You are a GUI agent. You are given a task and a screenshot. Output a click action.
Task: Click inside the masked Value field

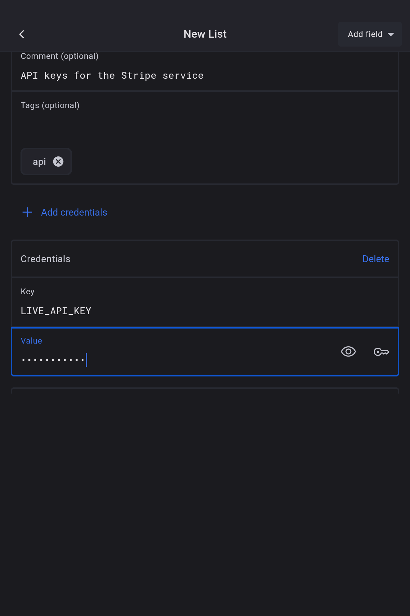coord(171,360)
